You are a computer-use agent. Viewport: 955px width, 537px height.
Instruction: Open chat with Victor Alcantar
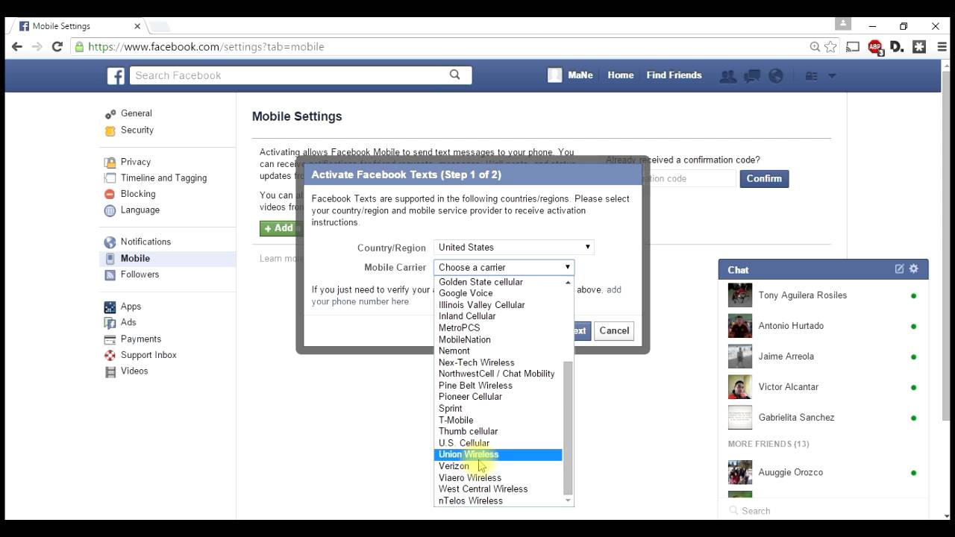[x=823, y=387]
